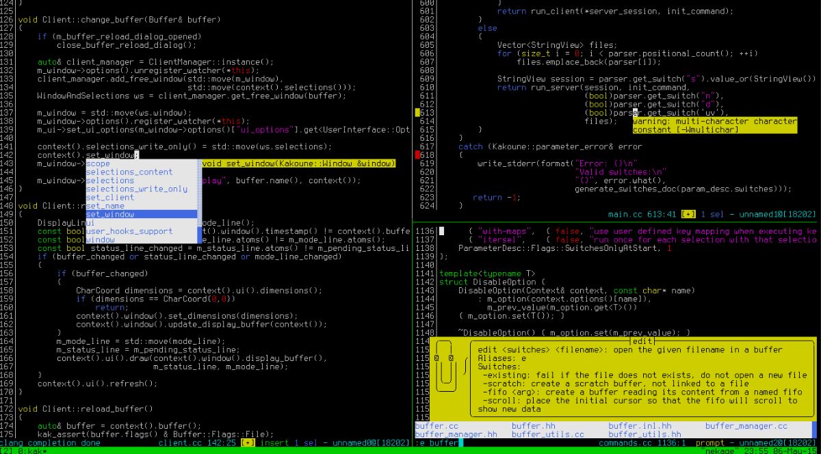Click 'unnamed1@[18202]' client name
821x454 pixels.
pos(779,214)
